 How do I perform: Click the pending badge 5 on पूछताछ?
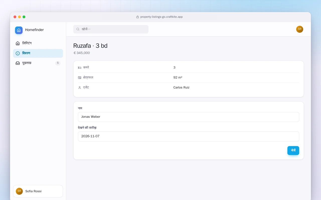(x=58, y=63)
